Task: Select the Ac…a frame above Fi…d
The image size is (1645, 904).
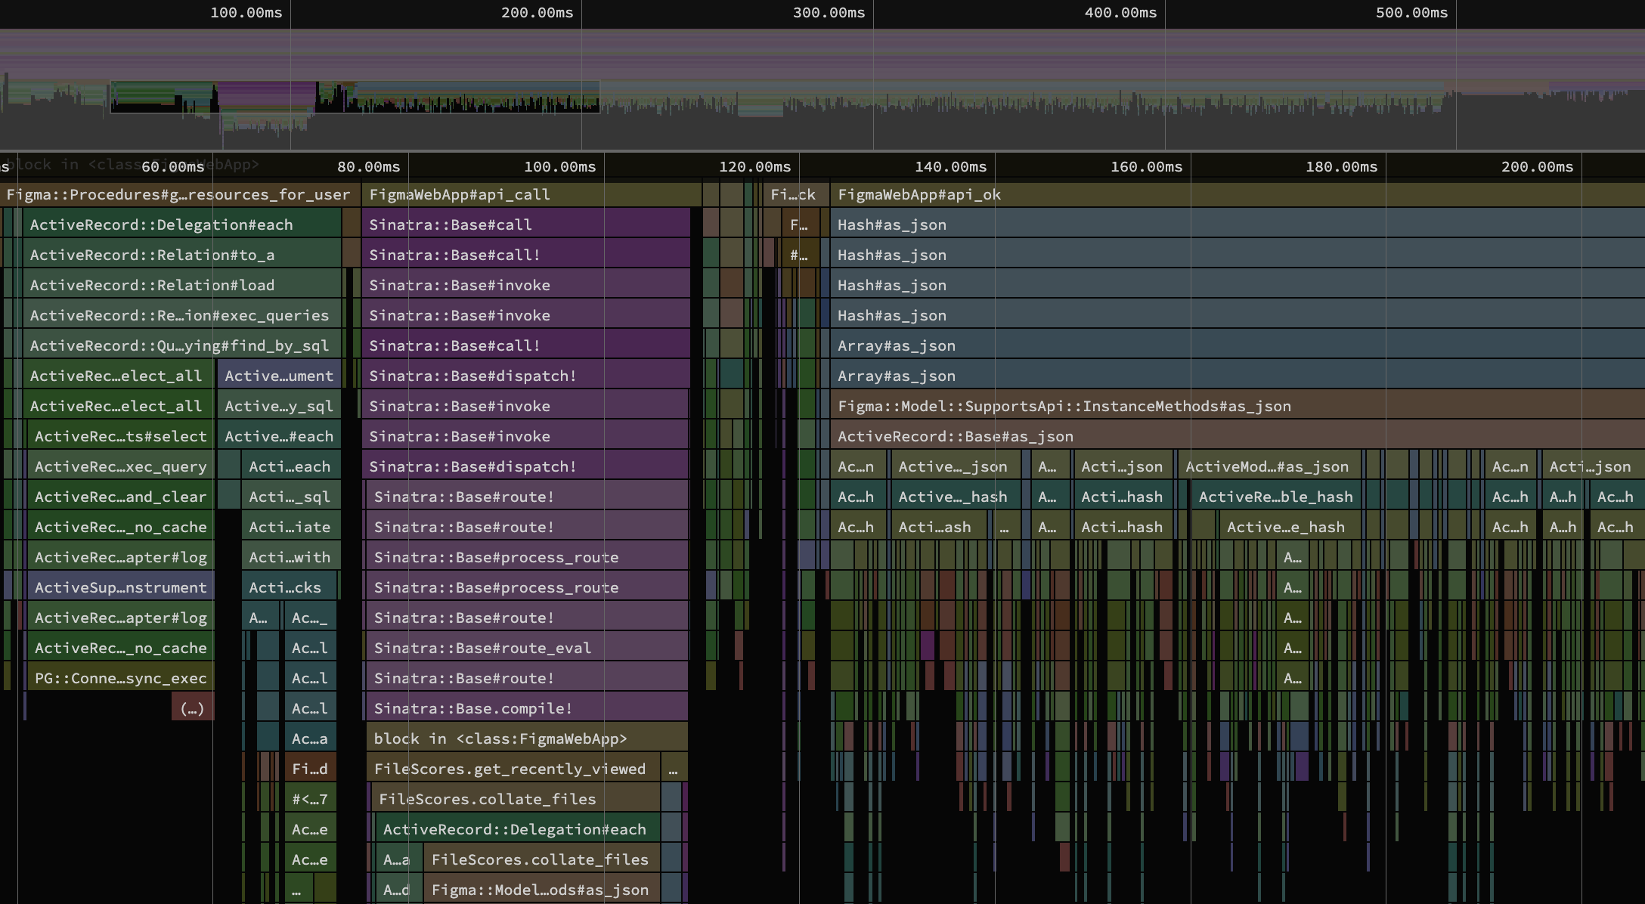Action: point(311,738)
